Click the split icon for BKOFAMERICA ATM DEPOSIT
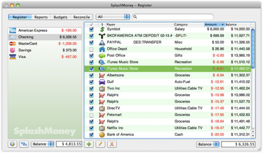 click(102, 36)
